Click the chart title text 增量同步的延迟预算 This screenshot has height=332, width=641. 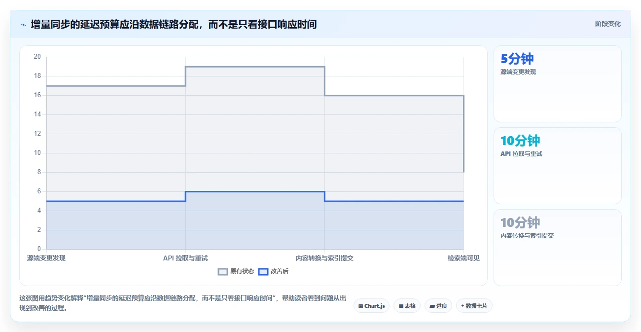75,24
